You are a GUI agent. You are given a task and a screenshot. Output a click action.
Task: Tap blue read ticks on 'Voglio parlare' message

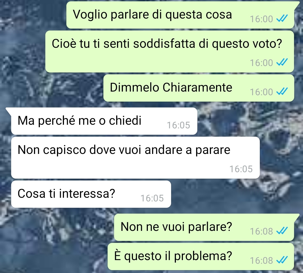pyautogui.click(x=282, y=19)
